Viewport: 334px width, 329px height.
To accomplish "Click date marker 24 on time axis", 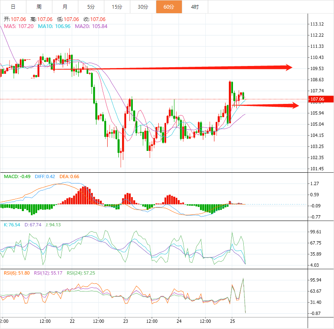I will pyautogui.click(x=179, y=321).
